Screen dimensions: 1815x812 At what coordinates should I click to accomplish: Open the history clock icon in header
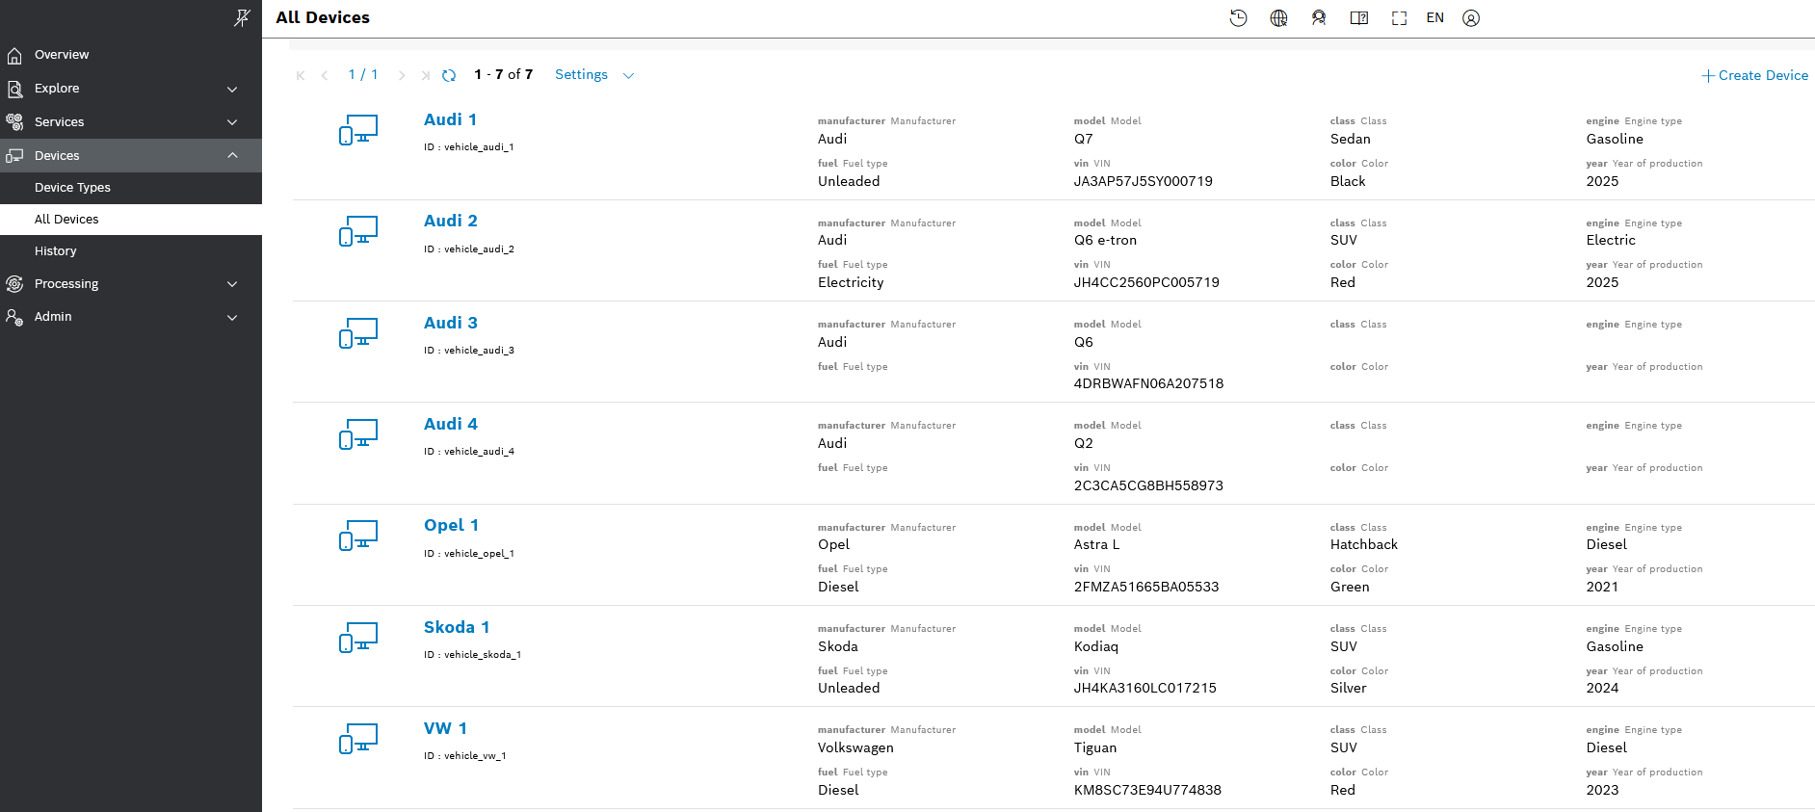click(x=1239, y=18)
